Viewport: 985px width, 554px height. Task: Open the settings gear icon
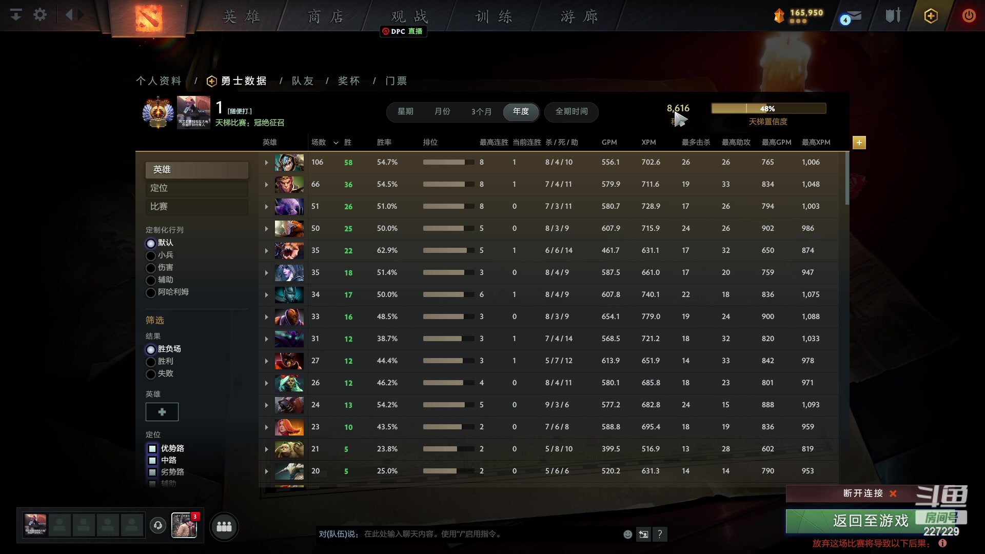coord(40,15)
